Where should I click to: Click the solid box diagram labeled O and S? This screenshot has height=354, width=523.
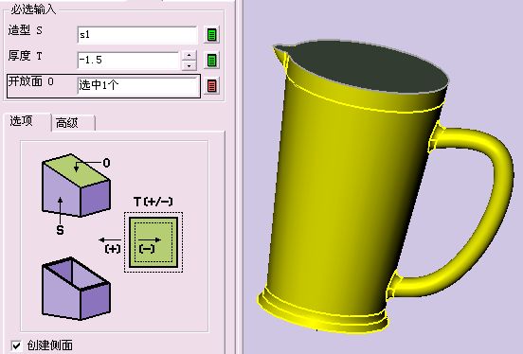click(77, 186)
